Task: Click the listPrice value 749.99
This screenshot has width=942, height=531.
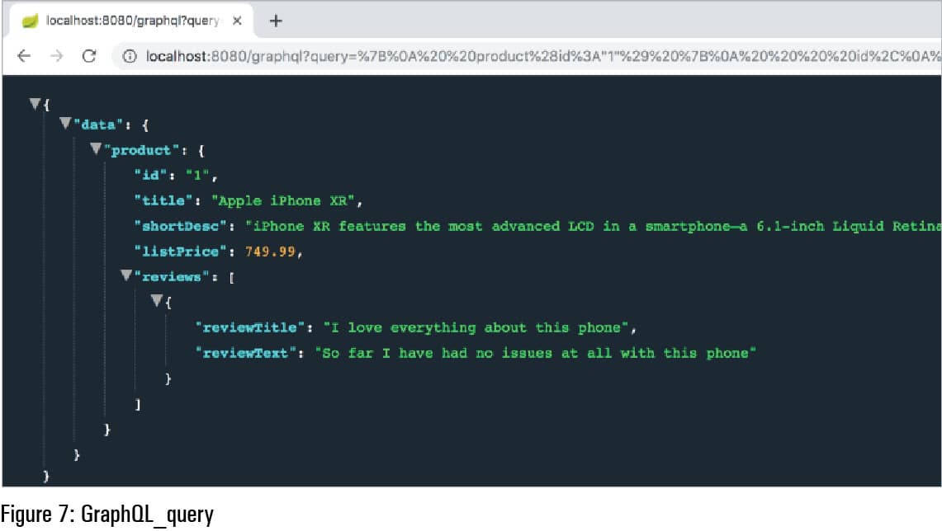Action: [270, 251]
